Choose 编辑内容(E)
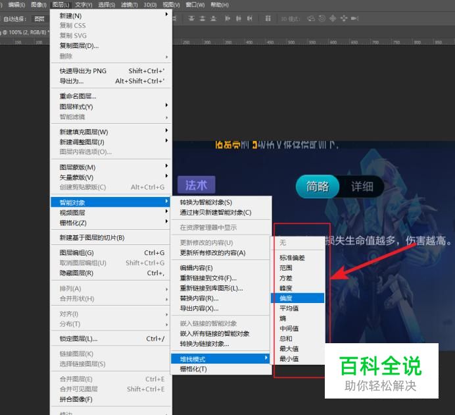The height and width of the screenshot is (415, 455). click(x=221, y=268)
